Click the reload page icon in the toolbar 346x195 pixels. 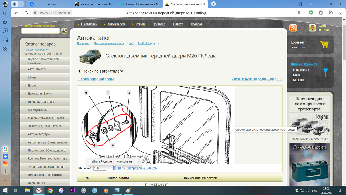26,13
